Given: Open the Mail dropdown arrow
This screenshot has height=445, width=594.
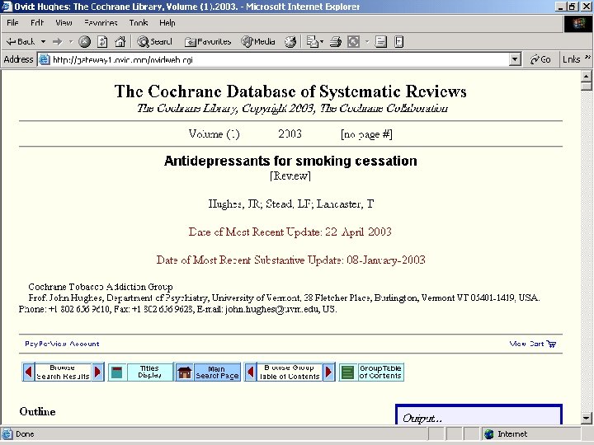Looking at the screenshot, I should point(322,42).
